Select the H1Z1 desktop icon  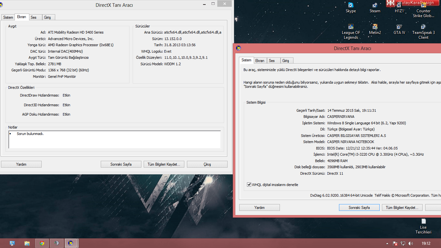click(x=399, y=8)
